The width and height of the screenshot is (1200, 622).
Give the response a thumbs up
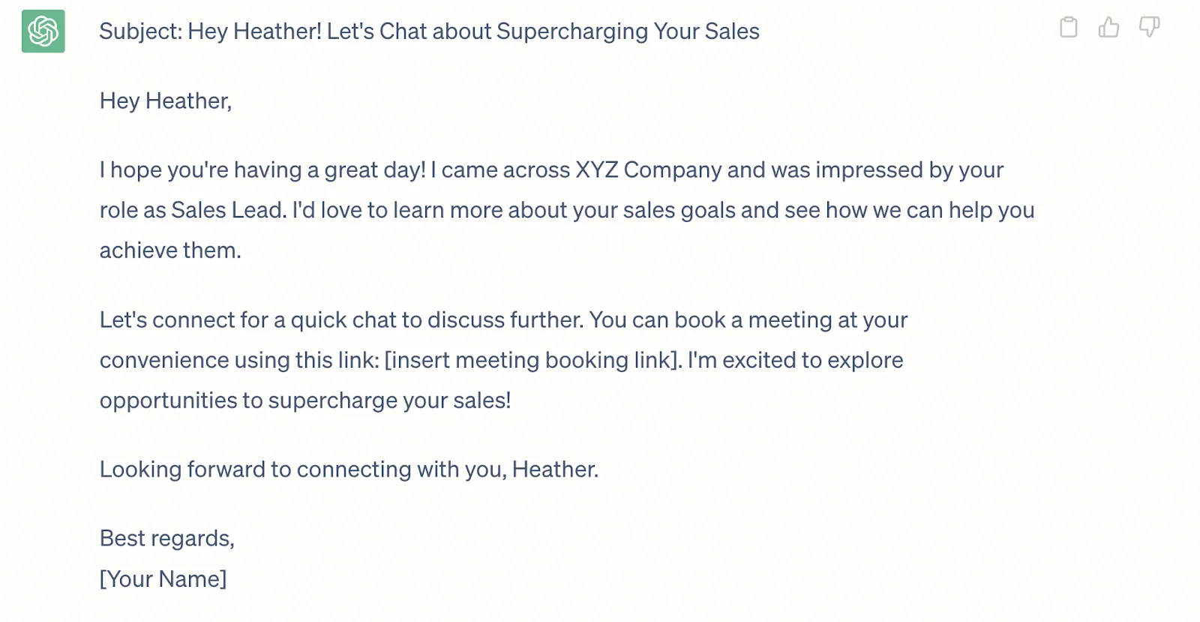1108,28
